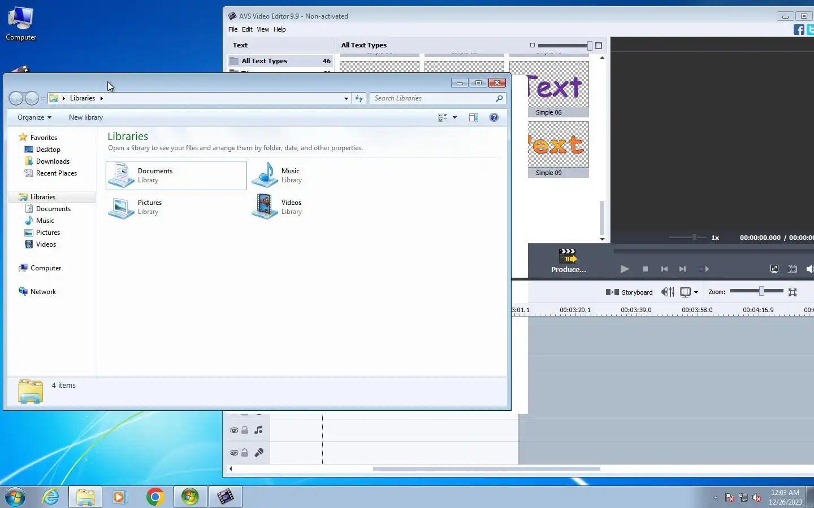Click the refresh button beside address bar
Viewport: 814px width, 508px height.
[359, 98]
